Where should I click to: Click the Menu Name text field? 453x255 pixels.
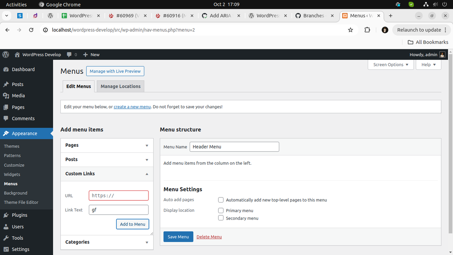(234, 147)
